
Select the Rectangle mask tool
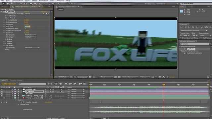[31, 4]
